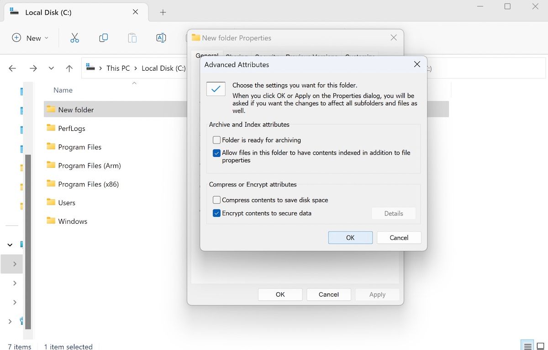Open a new Explorer tab with plus

click(x=163, y=12)
